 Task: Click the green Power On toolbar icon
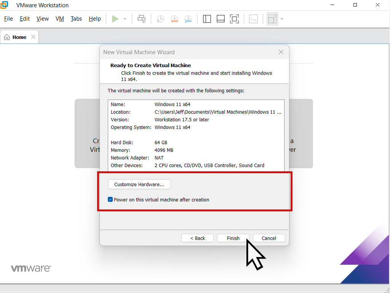pyautogui.click(x=115, y=19)
